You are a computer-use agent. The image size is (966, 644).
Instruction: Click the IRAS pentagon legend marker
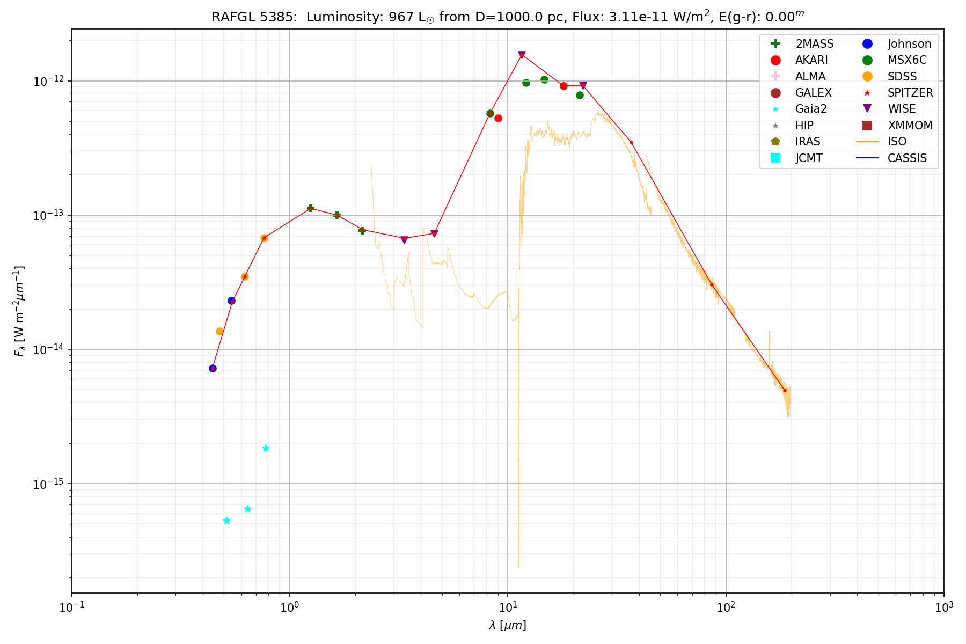pos(775,142)
